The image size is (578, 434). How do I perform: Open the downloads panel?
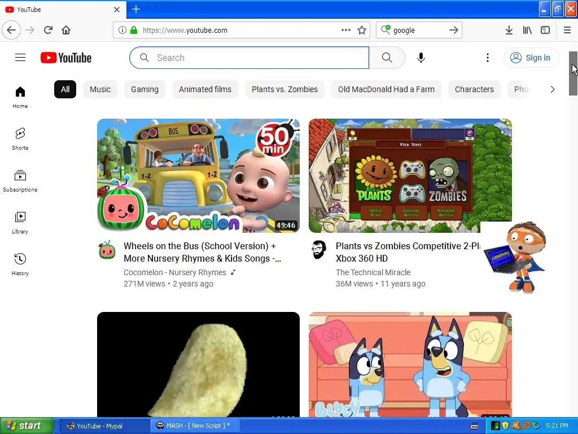509,30
